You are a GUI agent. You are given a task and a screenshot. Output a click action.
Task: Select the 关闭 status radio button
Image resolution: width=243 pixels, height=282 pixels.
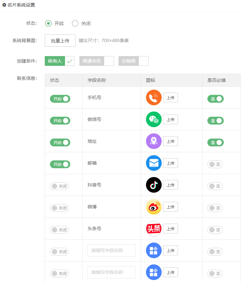pos(75,23)
